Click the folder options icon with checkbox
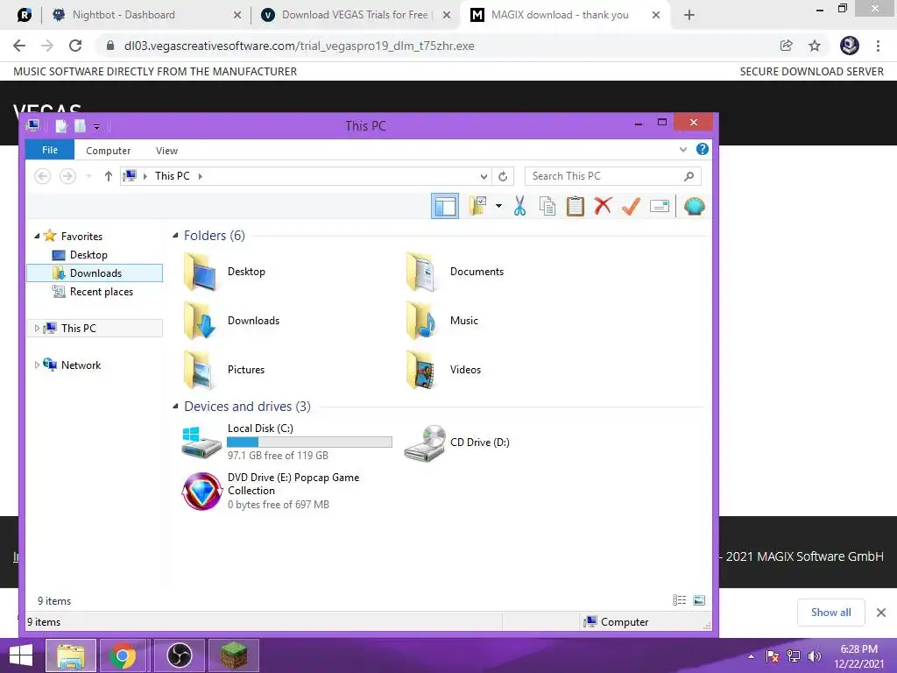The height and width of the screenshot is (673, 897). coord(477,206)
